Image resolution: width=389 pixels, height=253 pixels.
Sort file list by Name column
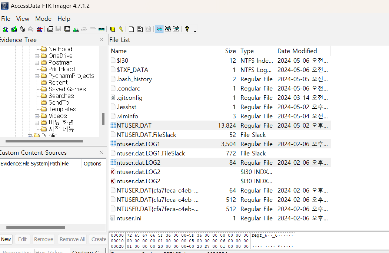[x=155, y=51]
